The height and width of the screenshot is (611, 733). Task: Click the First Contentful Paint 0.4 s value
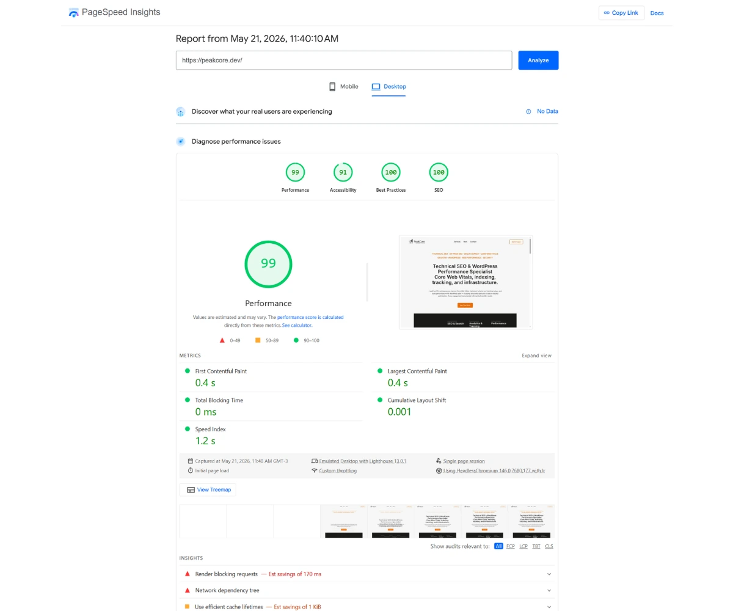tap(205, 383)
